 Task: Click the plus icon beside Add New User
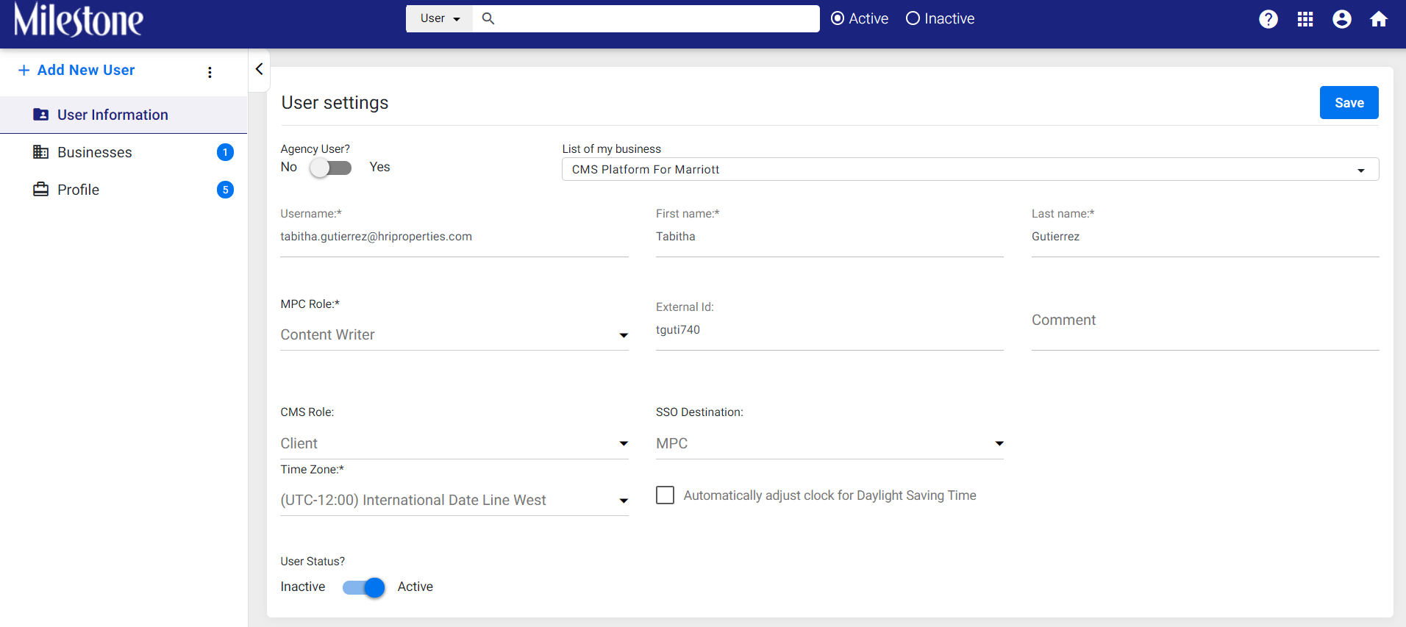(x=24, y=70)
